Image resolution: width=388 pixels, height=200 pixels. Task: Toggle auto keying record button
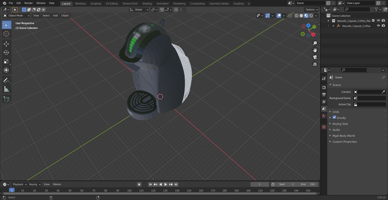(139, 184)
